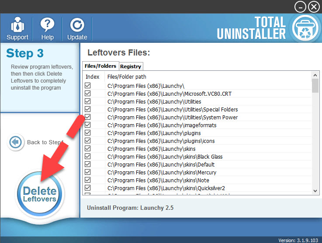Toggle checkbox for plugins\icons
This screenshot has width=322, height=243.
tap(88, 140)
